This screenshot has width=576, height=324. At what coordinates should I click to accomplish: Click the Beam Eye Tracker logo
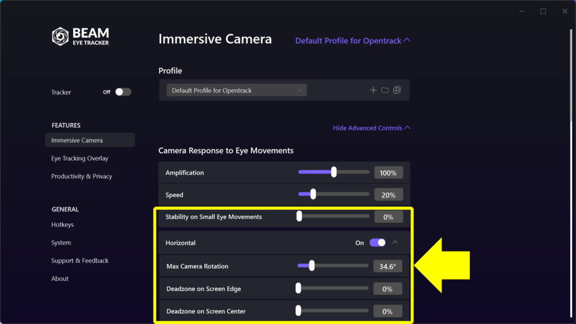pos(80,37)
